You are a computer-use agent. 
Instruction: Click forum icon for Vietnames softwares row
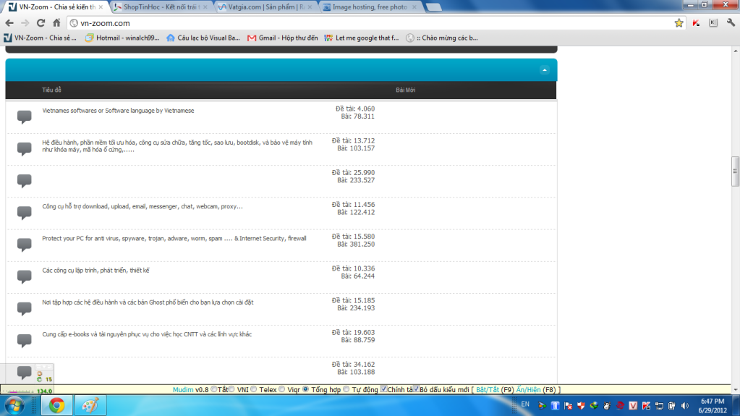24,116
